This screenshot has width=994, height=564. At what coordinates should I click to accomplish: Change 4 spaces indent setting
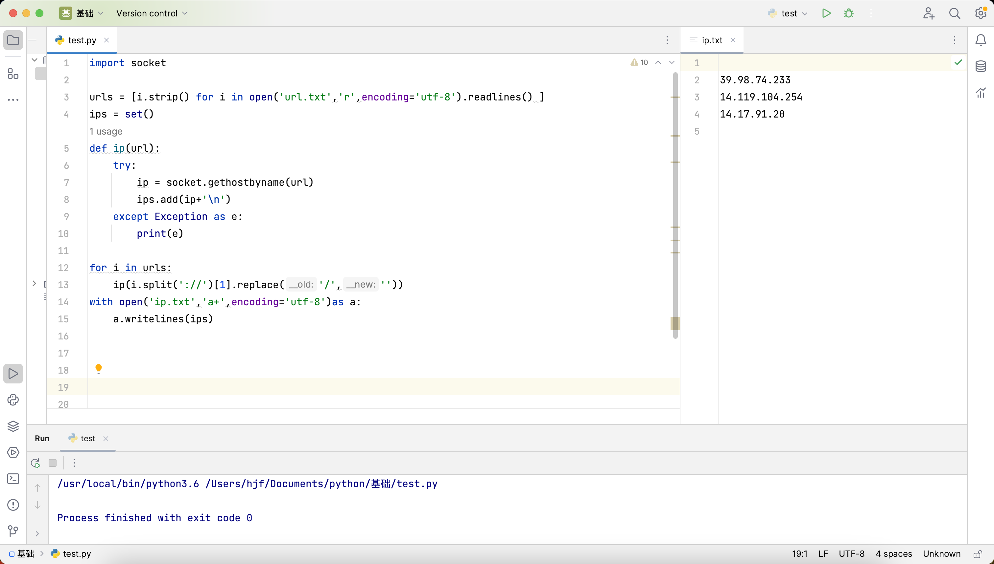tap(893, 554)
